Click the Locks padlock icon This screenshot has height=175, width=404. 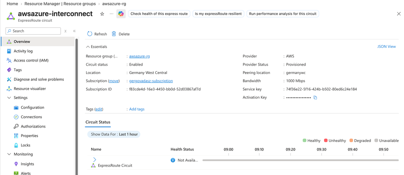16,145
